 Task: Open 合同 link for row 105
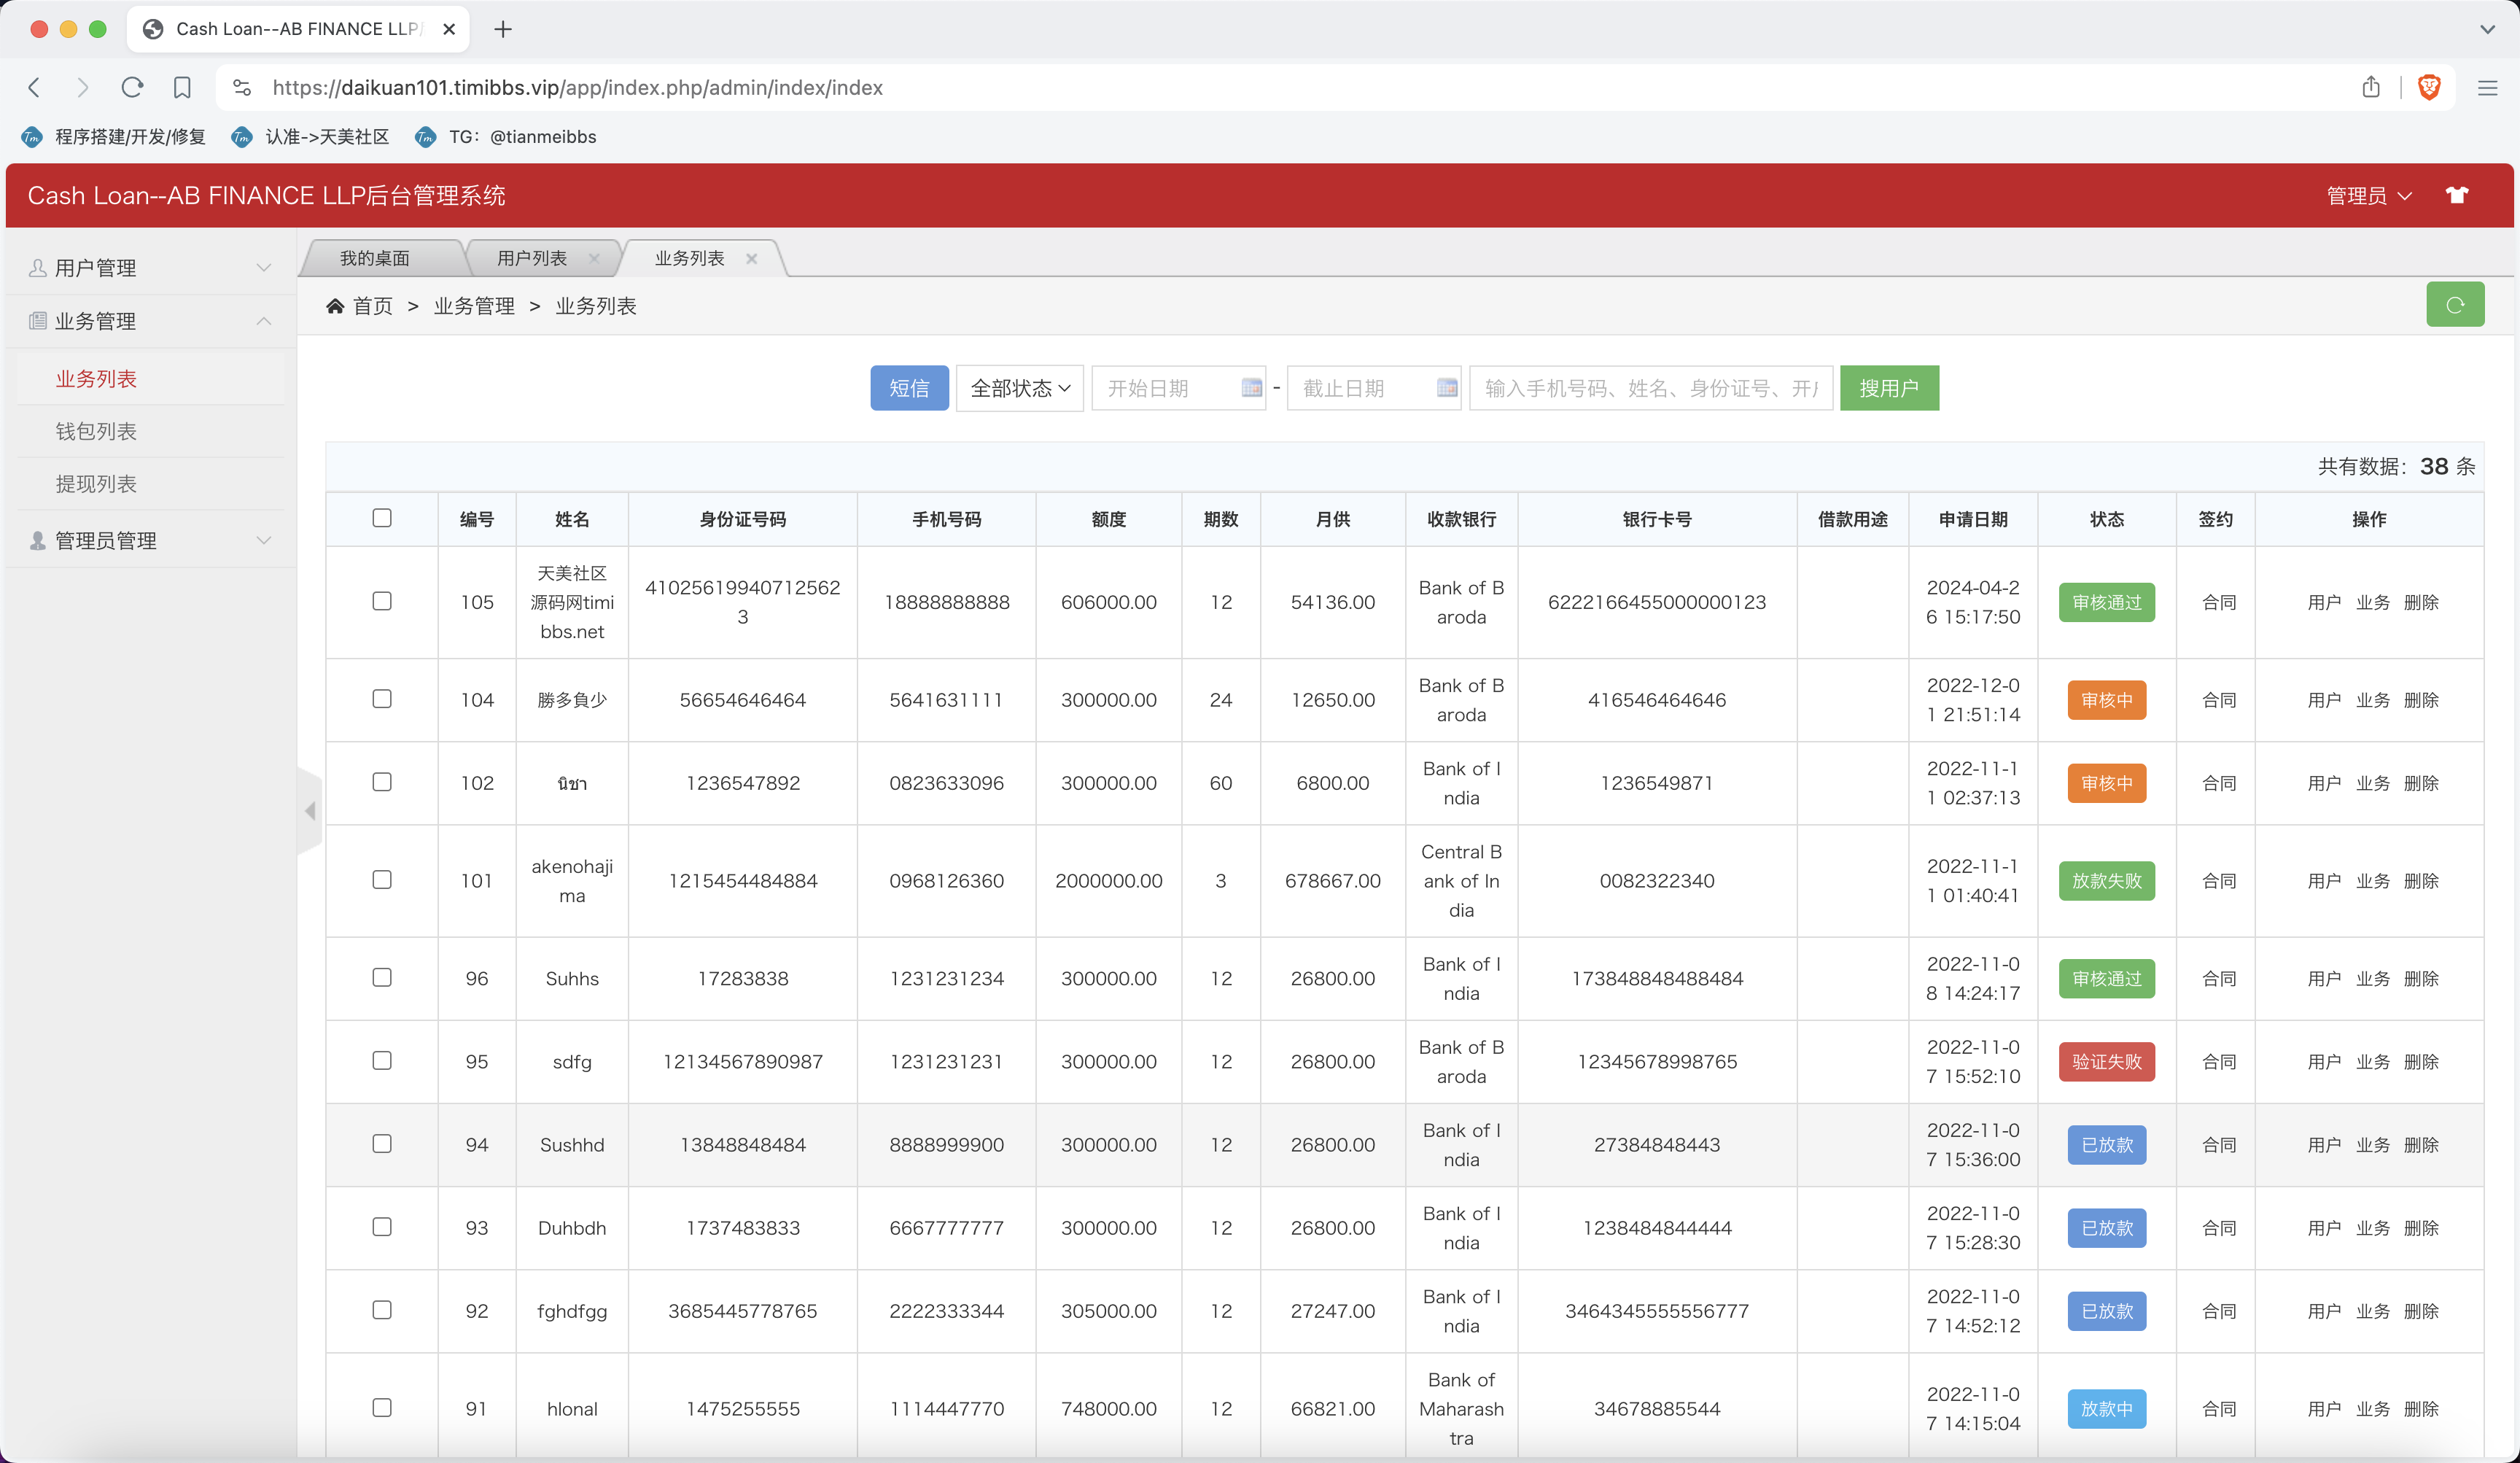pos(2219,602)
